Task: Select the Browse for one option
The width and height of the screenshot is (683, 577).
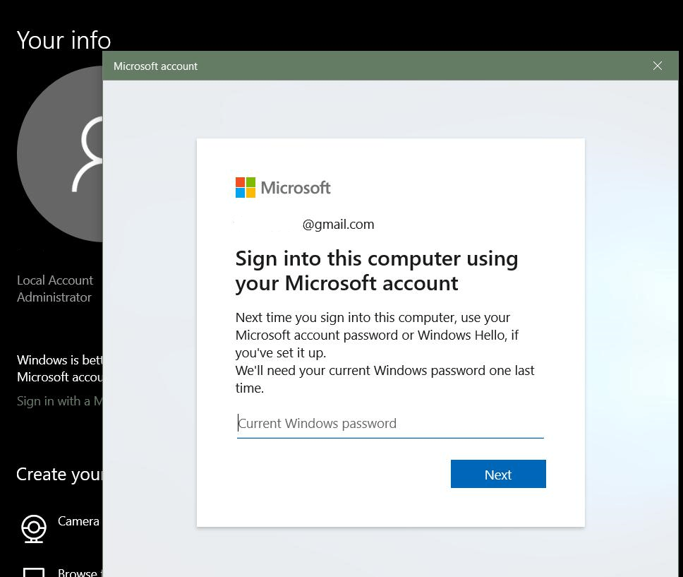Action: pyautogui.click(x=80, y=572)
